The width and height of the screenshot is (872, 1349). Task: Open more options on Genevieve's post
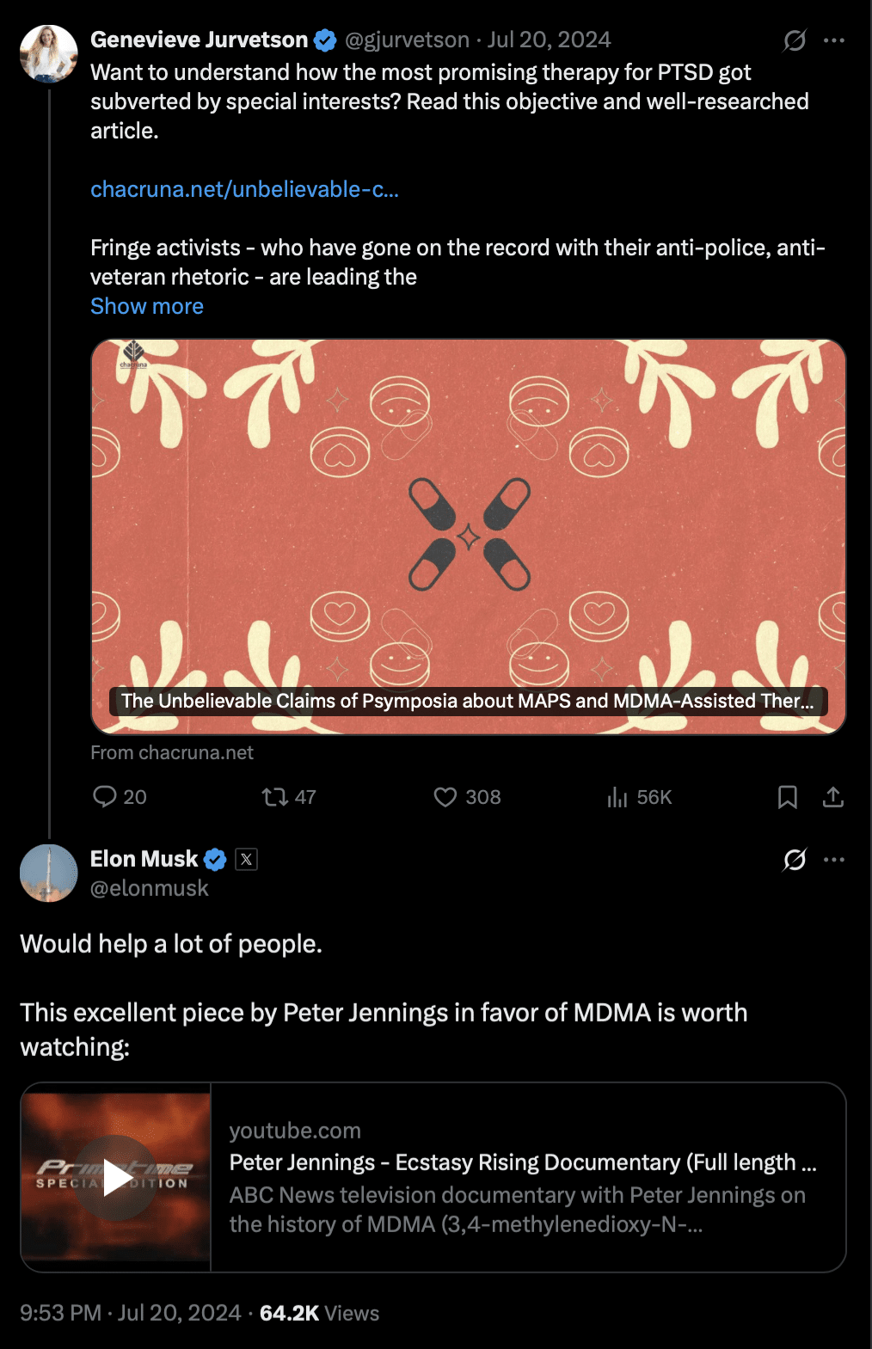[x=834, y=40]
